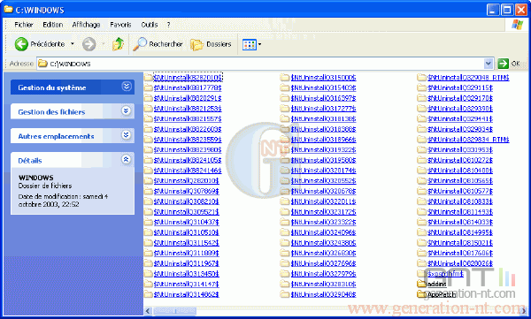Select $NtUninstallQ814033$ folder name
The height and width of the screenshot is (319, 531).
(x=460, y=222)
